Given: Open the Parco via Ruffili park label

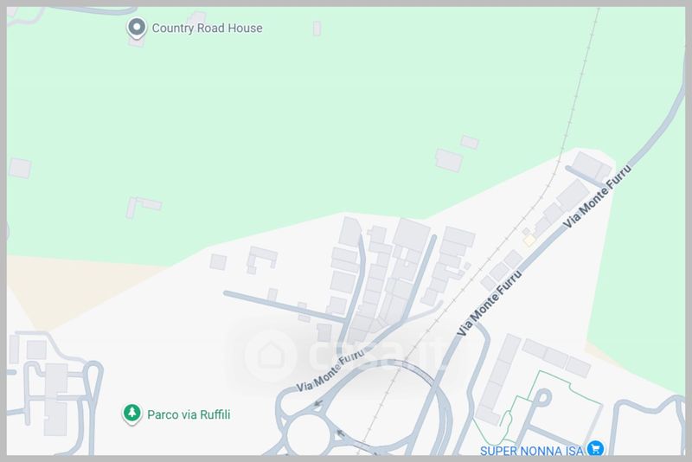Looking at the screenshot, I should [x=189, y=414].
